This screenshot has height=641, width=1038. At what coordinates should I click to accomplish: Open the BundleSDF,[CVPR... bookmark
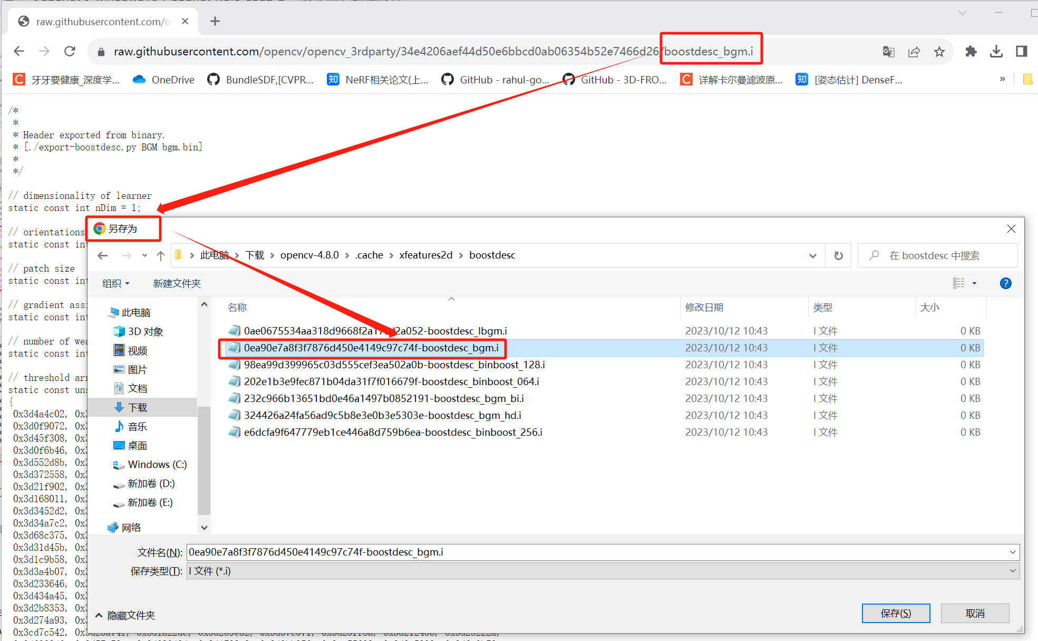pos(260,80)
